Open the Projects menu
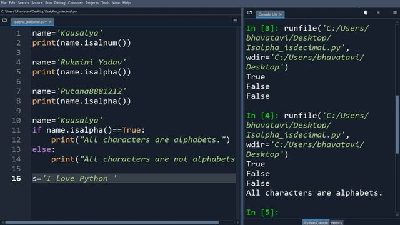Viewport: 400px width, 225px height. pos(92,2)
